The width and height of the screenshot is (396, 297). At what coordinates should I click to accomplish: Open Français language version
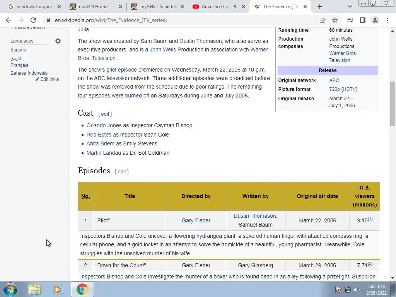[19, 65]
